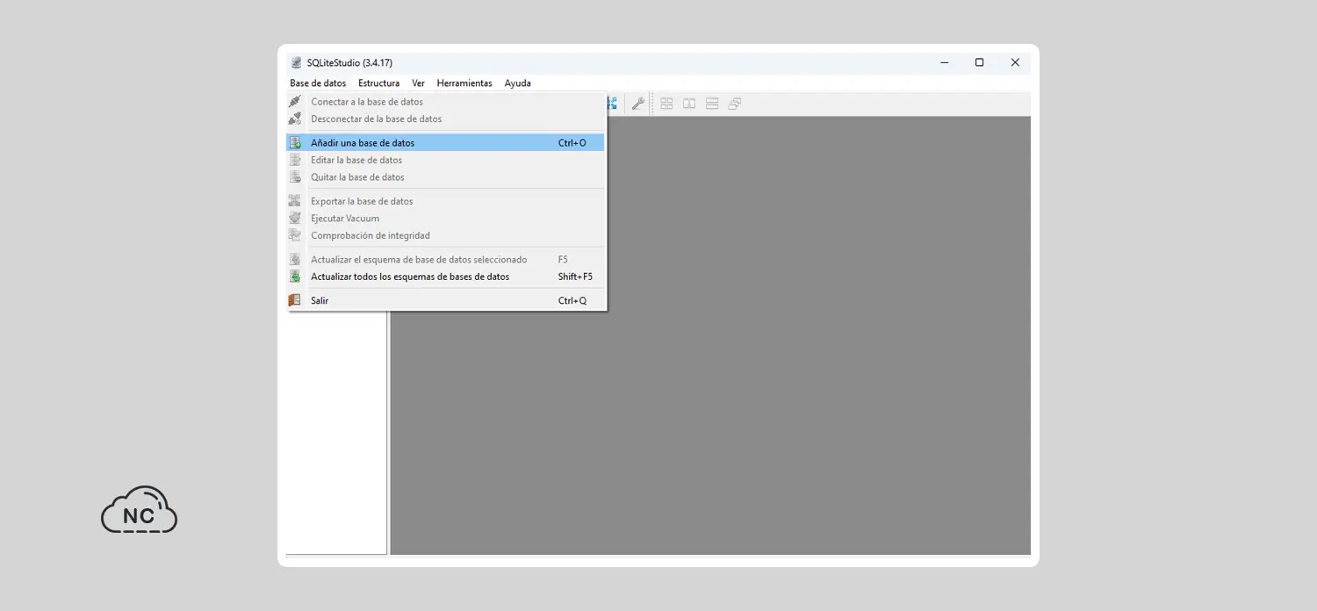Open configuration with the wrench toolbar icon
The width and height of the screenshot is (1317, 611).
(x=638, y=104)
